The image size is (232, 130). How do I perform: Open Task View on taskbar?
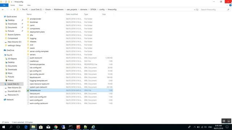(x=18, y=127)
